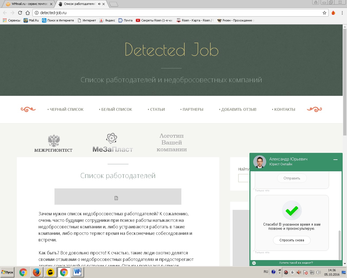
Task: Click the blue help icon in taskbar
Action: 273,272
